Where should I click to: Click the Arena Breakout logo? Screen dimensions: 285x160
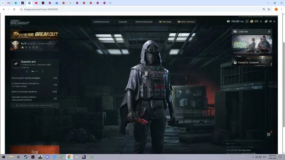point(20,23)
